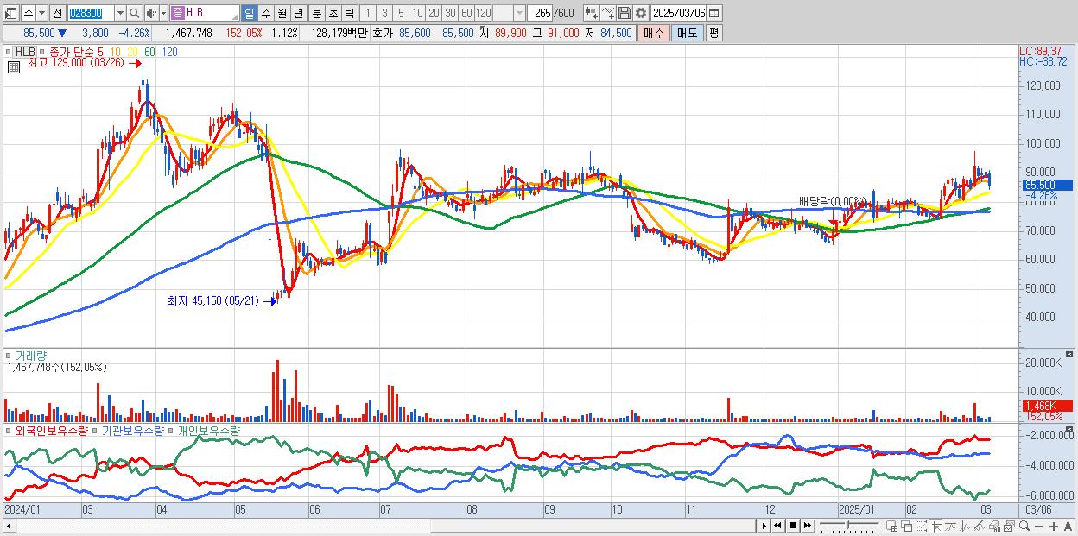Click the window with grid icon
Image resolution: width=1078 pixels, height=536 pixels.
pos(892,527)
